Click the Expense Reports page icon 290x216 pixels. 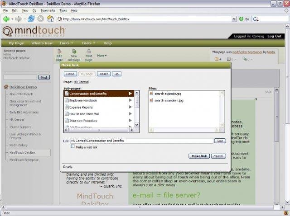click(67, 107)
